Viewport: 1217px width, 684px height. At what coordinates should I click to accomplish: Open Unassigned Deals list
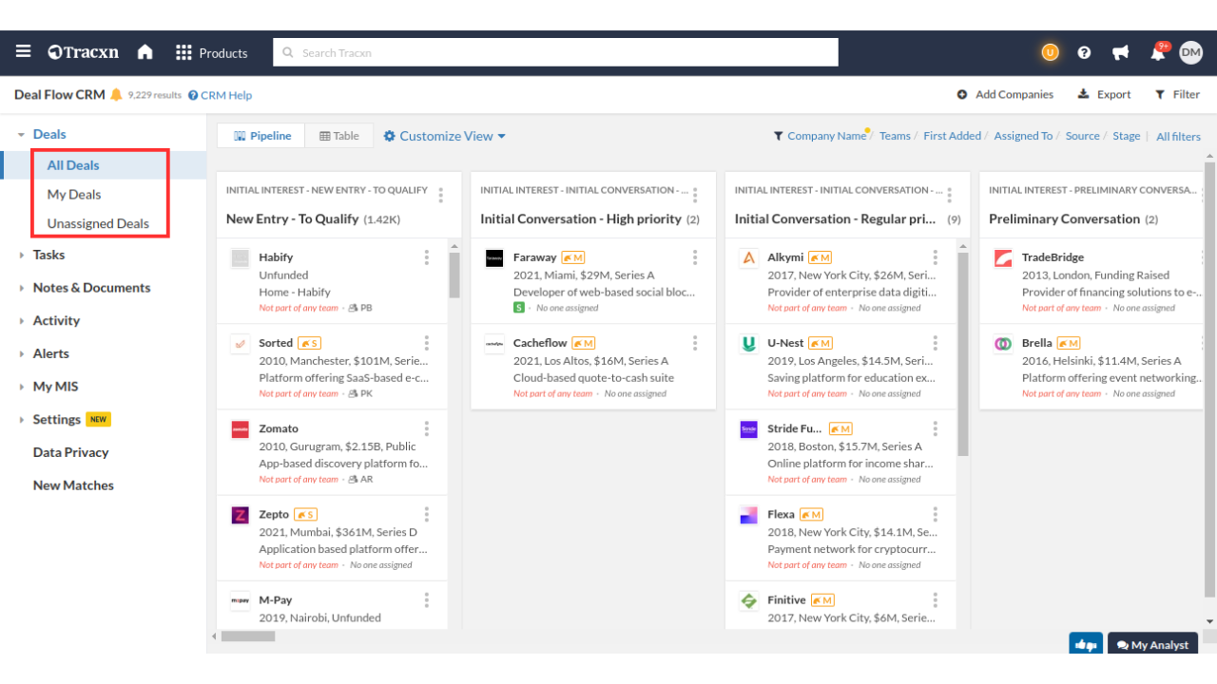[x=98, y=224]
